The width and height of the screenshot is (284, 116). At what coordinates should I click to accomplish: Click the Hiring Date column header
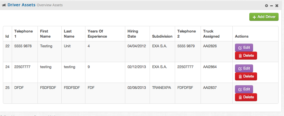click(x=133, y=34)
